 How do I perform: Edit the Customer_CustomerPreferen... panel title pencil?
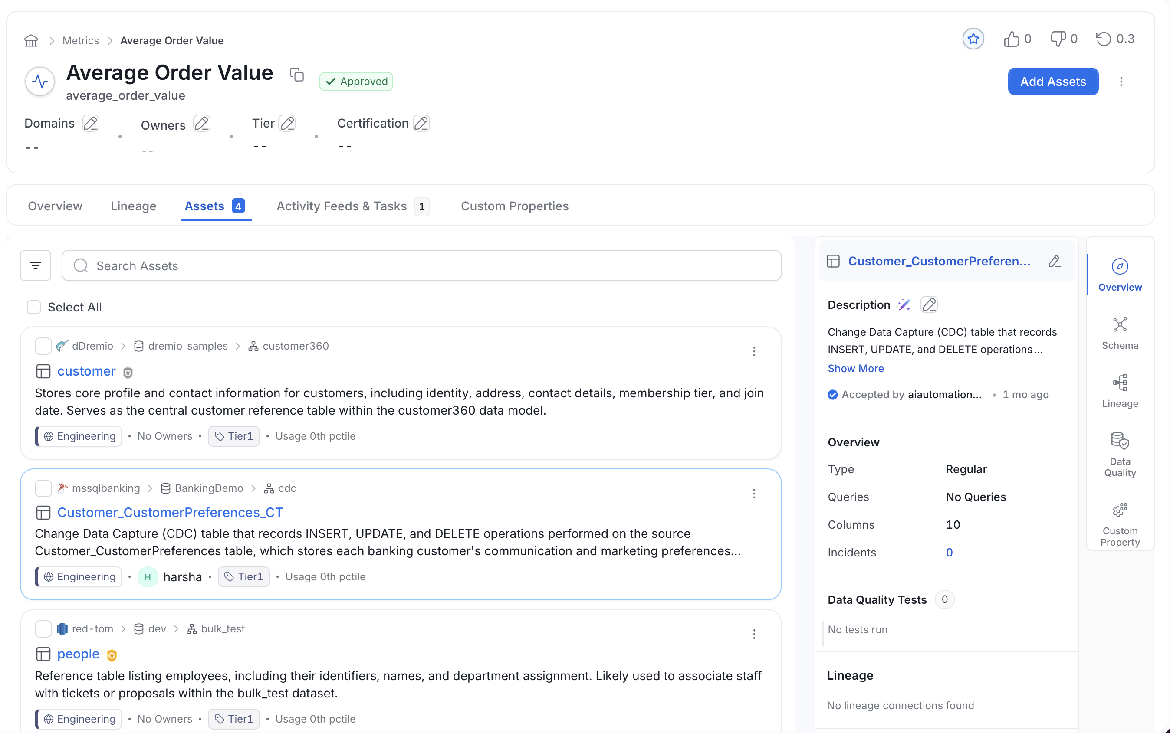tap(1054, 261)
